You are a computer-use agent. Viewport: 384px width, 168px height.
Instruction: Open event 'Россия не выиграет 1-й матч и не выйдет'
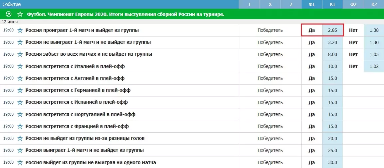[x=88, y=42]
